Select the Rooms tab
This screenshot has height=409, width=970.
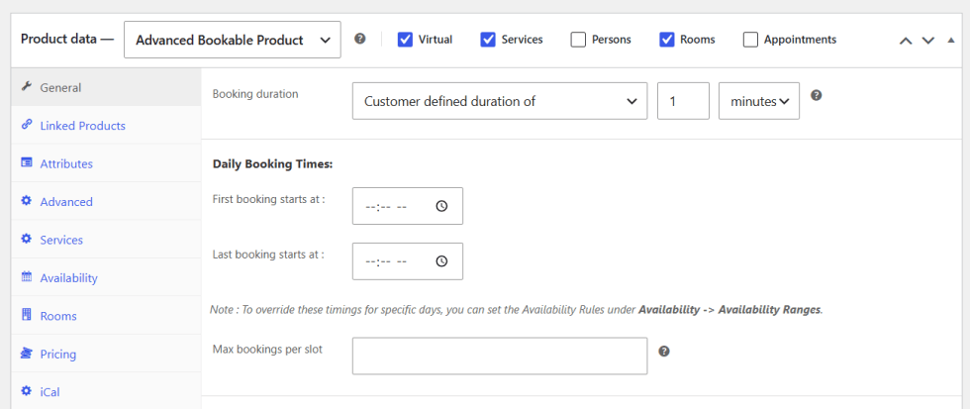106,316
